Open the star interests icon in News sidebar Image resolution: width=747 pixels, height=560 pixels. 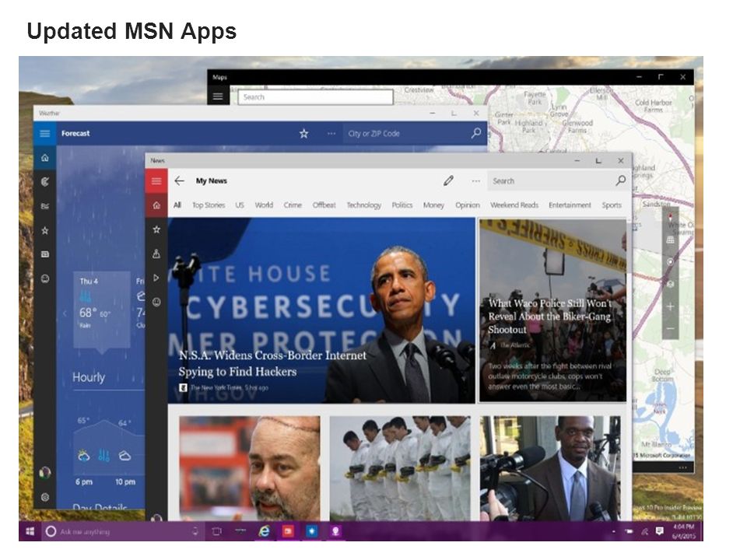pos(156,229)
